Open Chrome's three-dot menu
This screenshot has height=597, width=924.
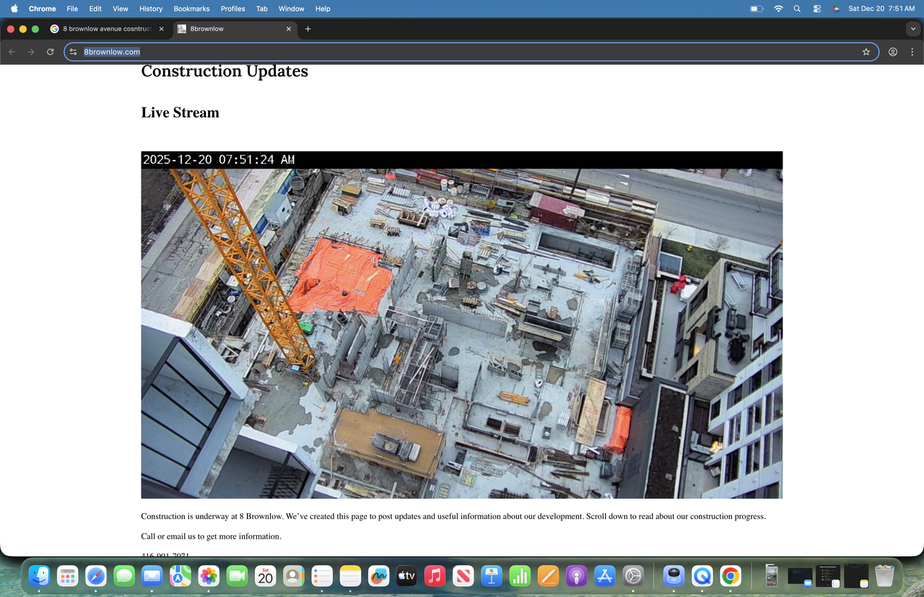click(912, 52)
